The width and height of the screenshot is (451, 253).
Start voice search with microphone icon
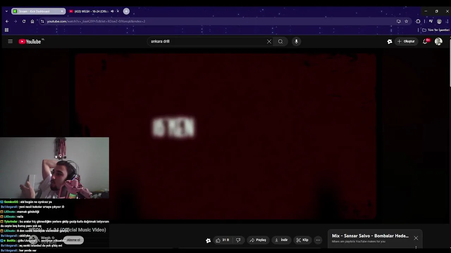point(296,41)
